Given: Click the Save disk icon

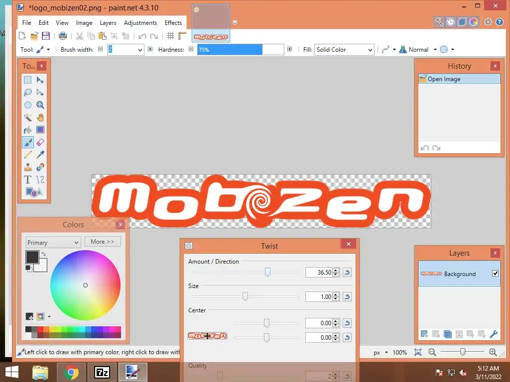Looking at the screenshot, I should click(45, 36).
